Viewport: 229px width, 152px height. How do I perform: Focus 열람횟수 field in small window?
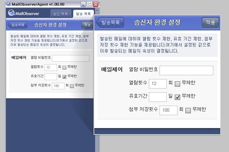point(51,68)
